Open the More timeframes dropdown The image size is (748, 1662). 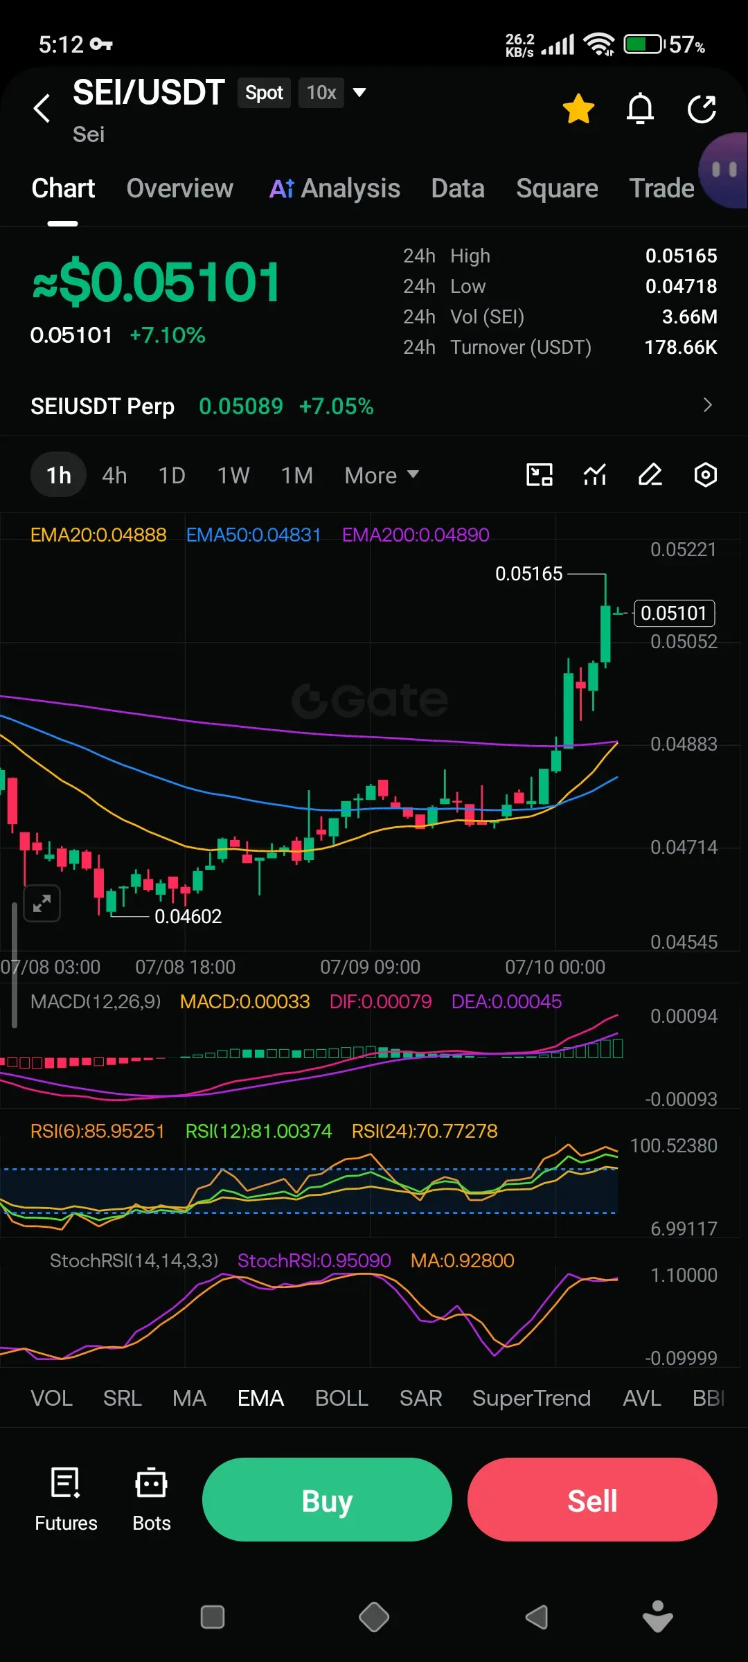click(382, 476)
